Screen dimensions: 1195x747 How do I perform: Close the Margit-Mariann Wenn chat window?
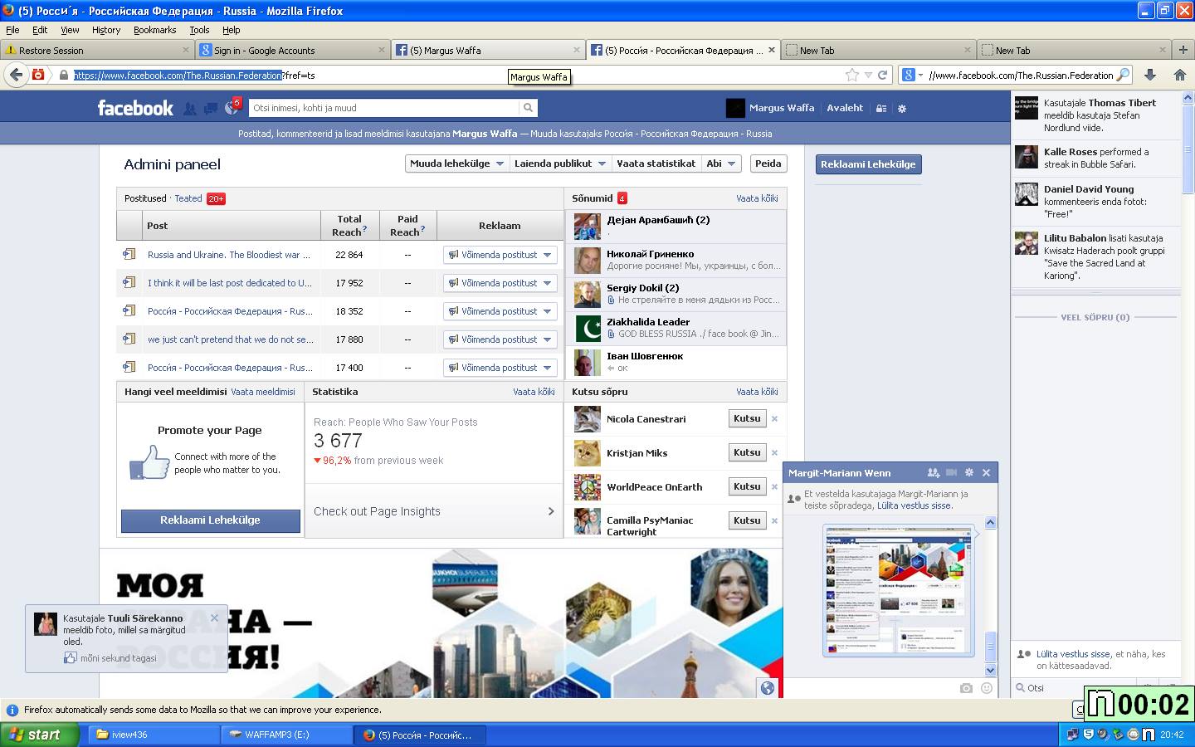pos(986,472)
